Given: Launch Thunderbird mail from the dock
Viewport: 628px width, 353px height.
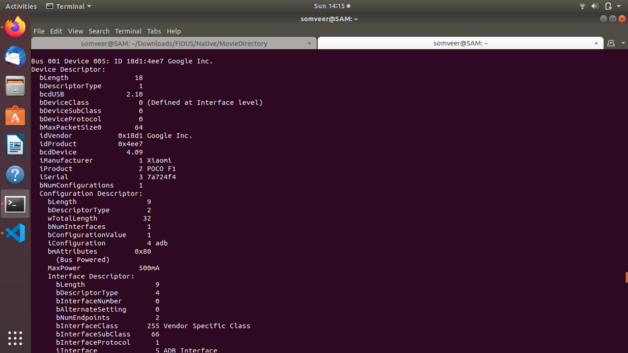Looking at the screenshot, I should 15,57.
